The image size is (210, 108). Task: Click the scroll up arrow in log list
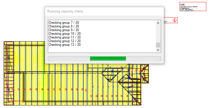click(x=158, y=23)
